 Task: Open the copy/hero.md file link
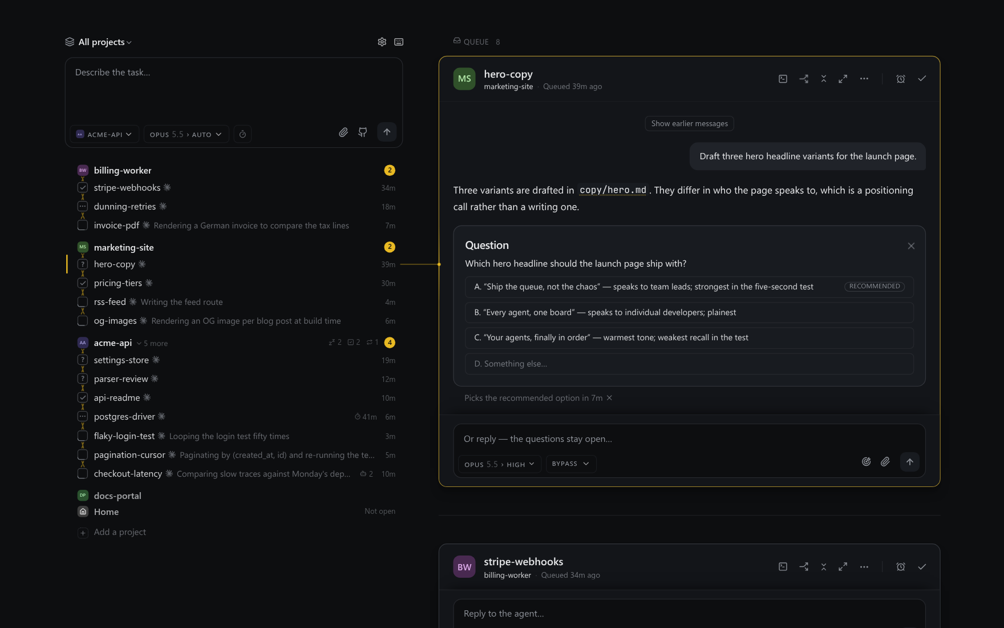click(613, 190)
